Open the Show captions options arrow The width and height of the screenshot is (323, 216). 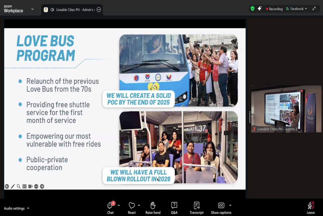(x=230, y=205)
